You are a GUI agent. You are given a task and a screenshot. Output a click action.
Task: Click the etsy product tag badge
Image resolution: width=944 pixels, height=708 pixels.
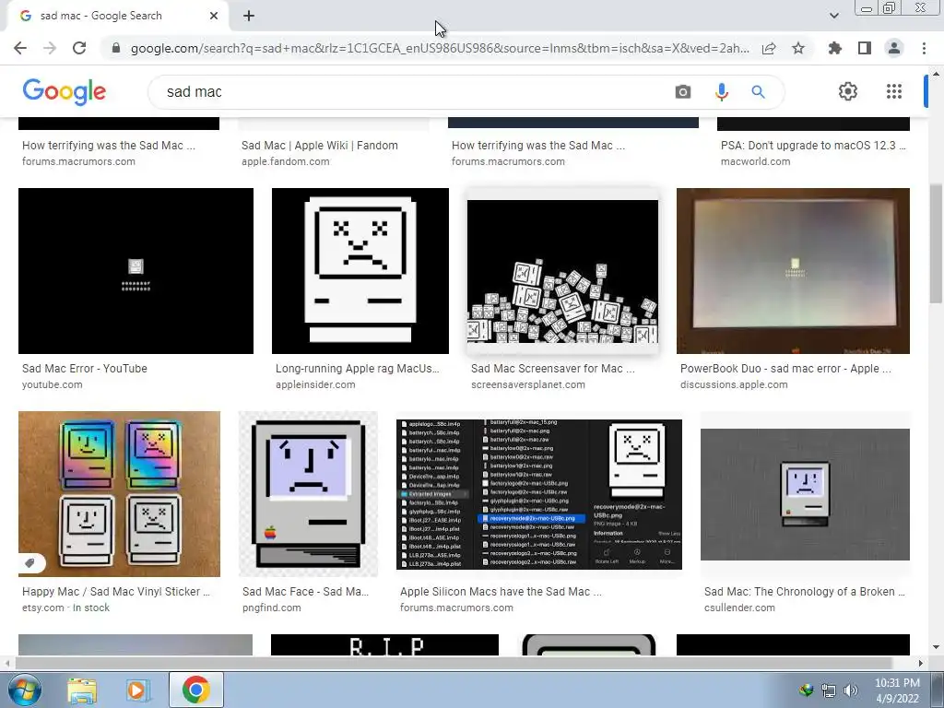point(30,563)
